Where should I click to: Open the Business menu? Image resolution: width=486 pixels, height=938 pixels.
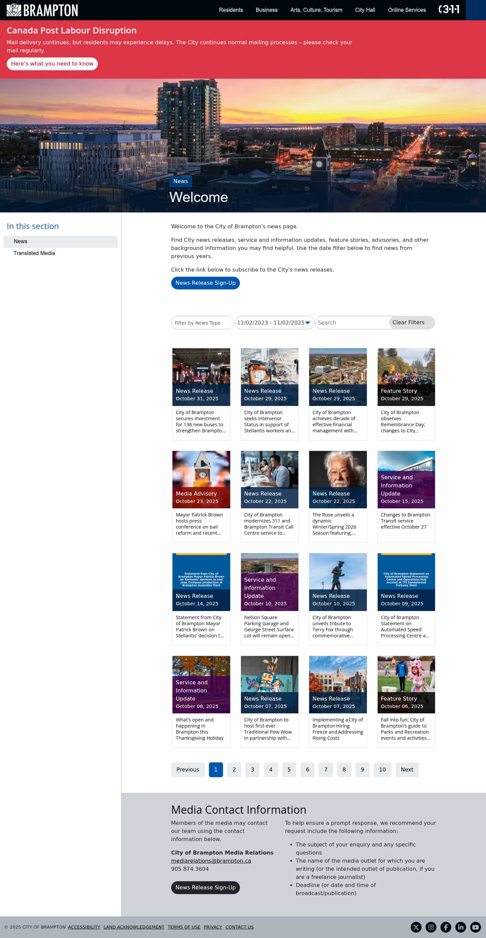(266, 10)
